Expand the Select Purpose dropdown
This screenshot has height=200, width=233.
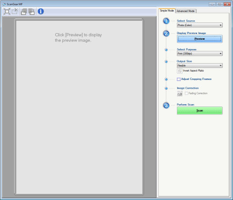click(199, 53)
